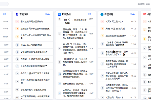
Task: Open Bilibili video 周处除三害 现实版
Action: coord(115,28)
